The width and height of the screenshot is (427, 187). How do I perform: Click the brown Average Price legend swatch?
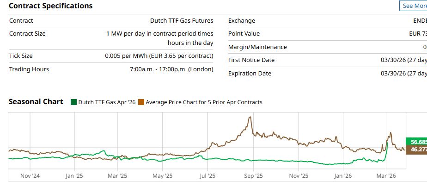pos(141,102)
